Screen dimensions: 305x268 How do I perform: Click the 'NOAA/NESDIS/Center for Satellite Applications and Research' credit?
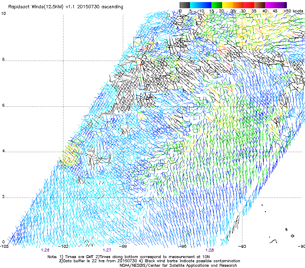(x=178, y=266)
